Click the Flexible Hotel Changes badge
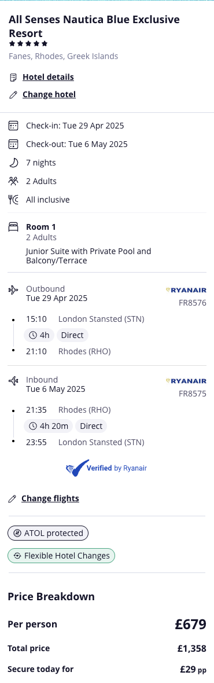 point(61,556)
